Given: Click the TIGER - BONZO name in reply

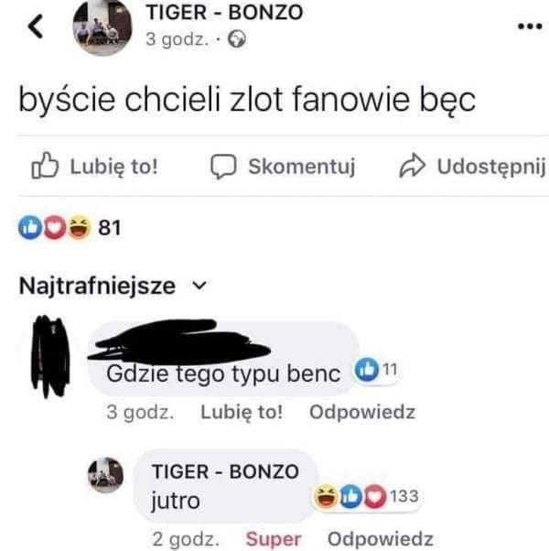Looking at the screenshot, I should (x=224, y=471).
